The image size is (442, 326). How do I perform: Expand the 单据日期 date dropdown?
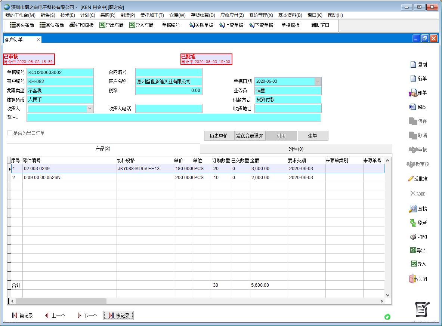[318, 81]
